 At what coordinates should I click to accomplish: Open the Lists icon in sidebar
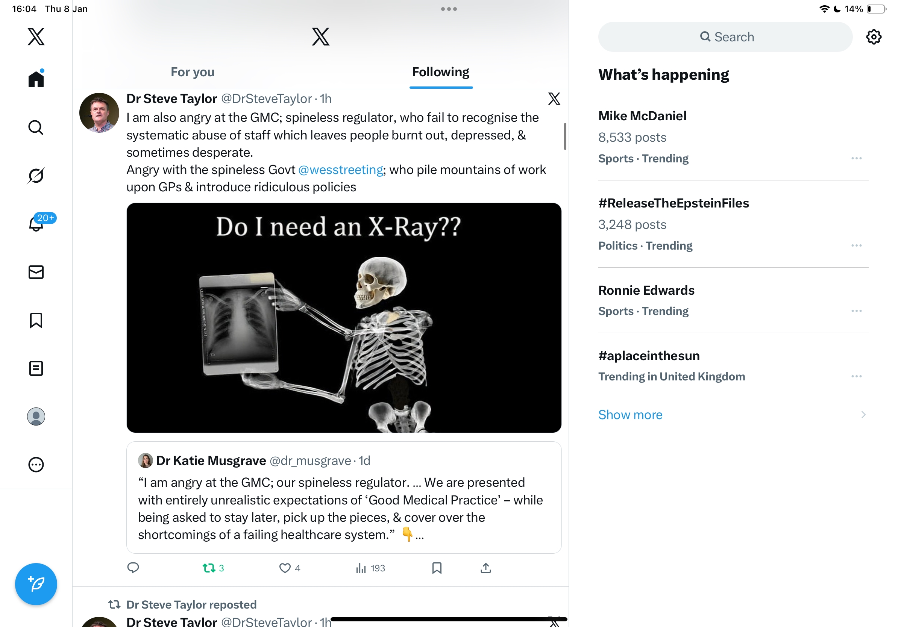click(x=36, y=368)
